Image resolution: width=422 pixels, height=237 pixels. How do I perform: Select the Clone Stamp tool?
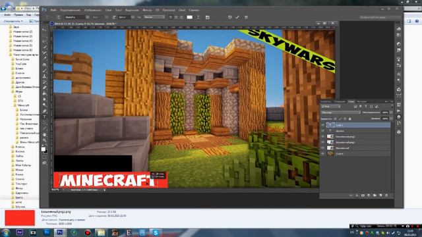click(44, 76)
